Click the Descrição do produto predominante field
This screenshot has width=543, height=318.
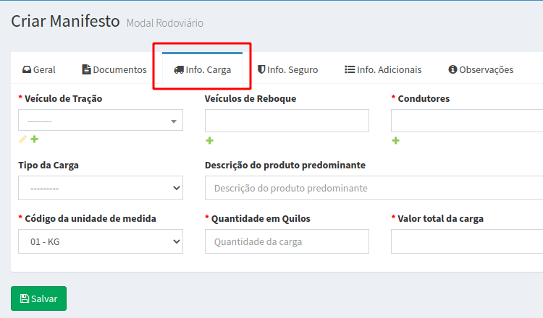(374, 188)
